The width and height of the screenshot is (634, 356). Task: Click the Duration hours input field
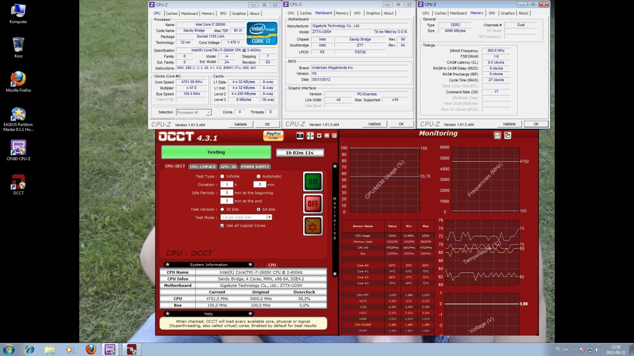[x=226, y=184]
